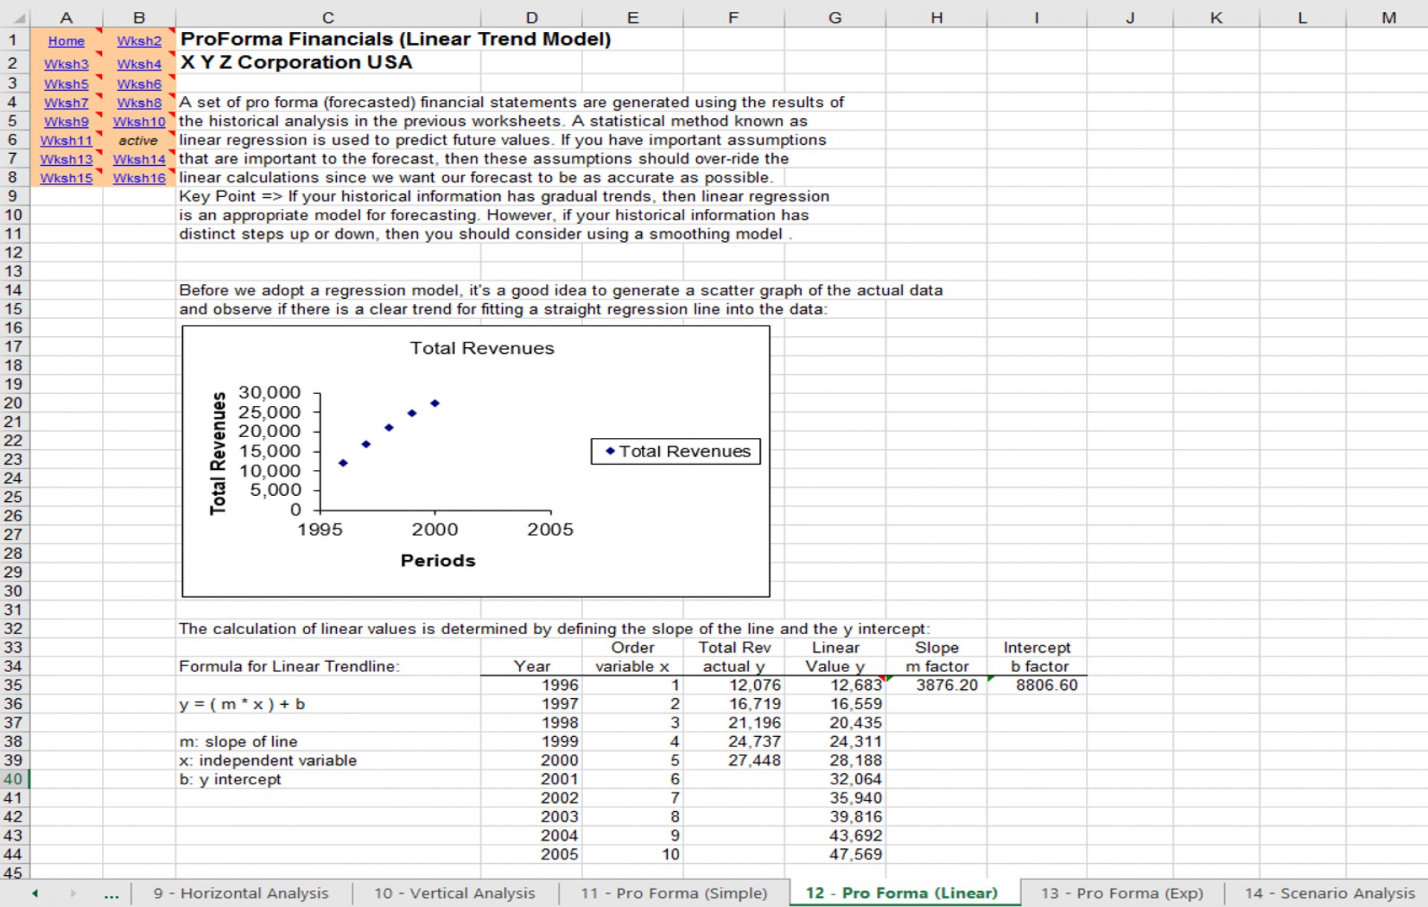Follow the Wksh2 hyperlink
The width and height of the screenshot is (1428, 907).
click(x=139, y=41)
